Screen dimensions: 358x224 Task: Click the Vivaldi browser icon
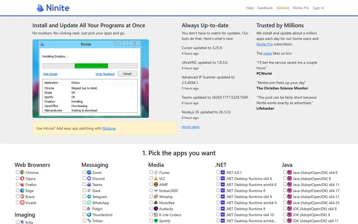(x=22, y=203)
